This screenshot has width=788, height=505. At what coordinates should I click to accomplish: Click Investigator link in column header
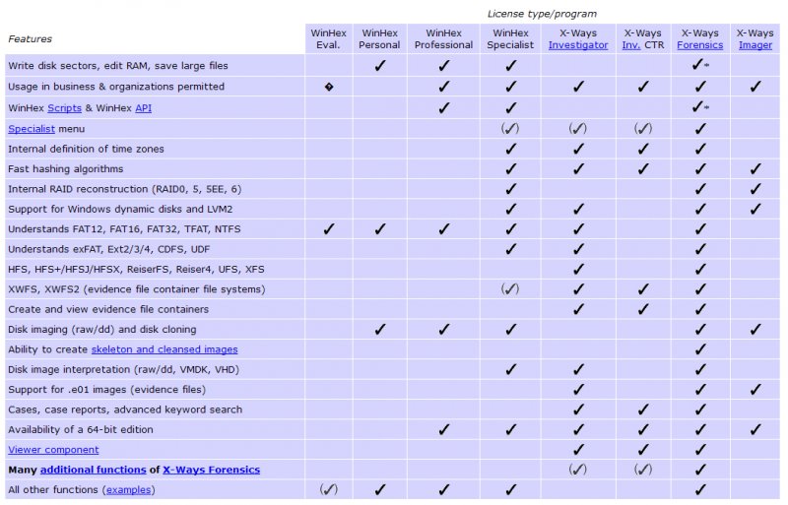click(577, 45)
